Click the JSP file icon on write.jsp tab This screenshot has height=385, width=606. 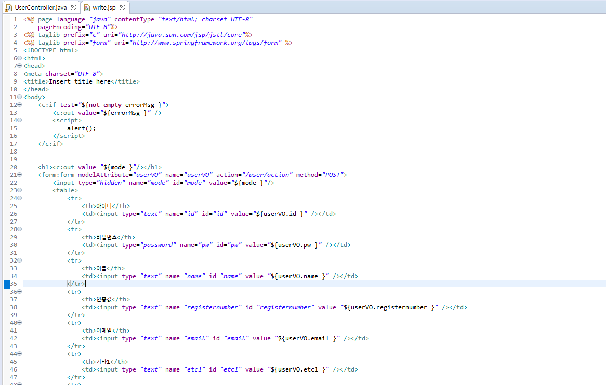click(x=87, y=8)
